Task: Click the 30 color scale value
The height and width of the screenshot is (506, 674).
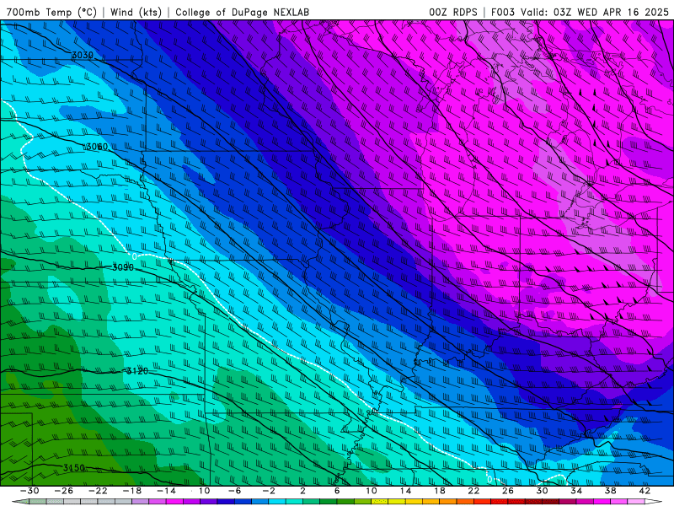Action: coord(542,491)
